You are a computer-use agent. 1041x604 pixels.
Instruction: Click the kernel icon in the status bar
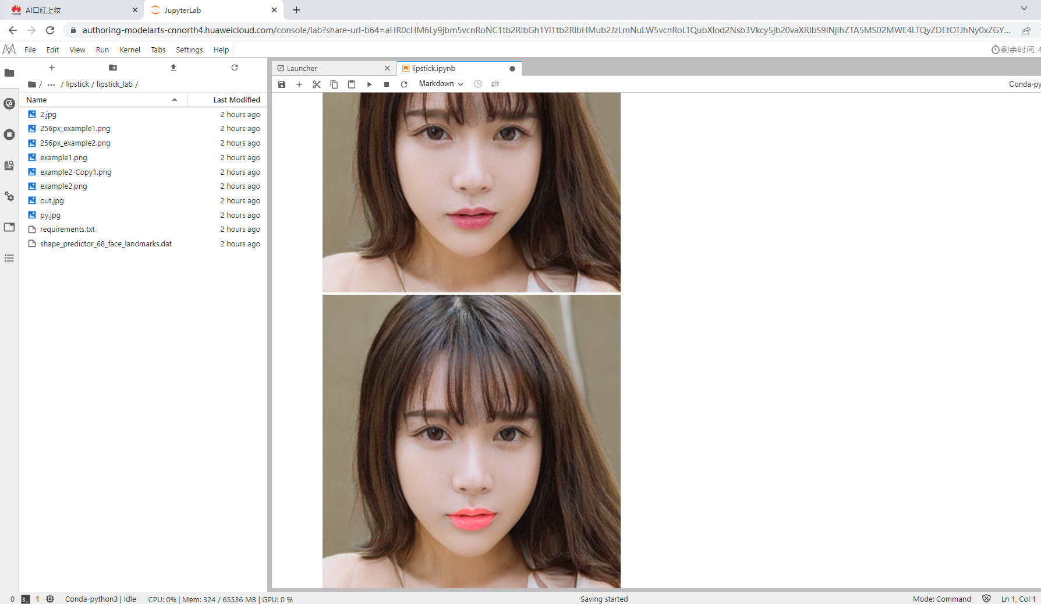pos(50,599)
